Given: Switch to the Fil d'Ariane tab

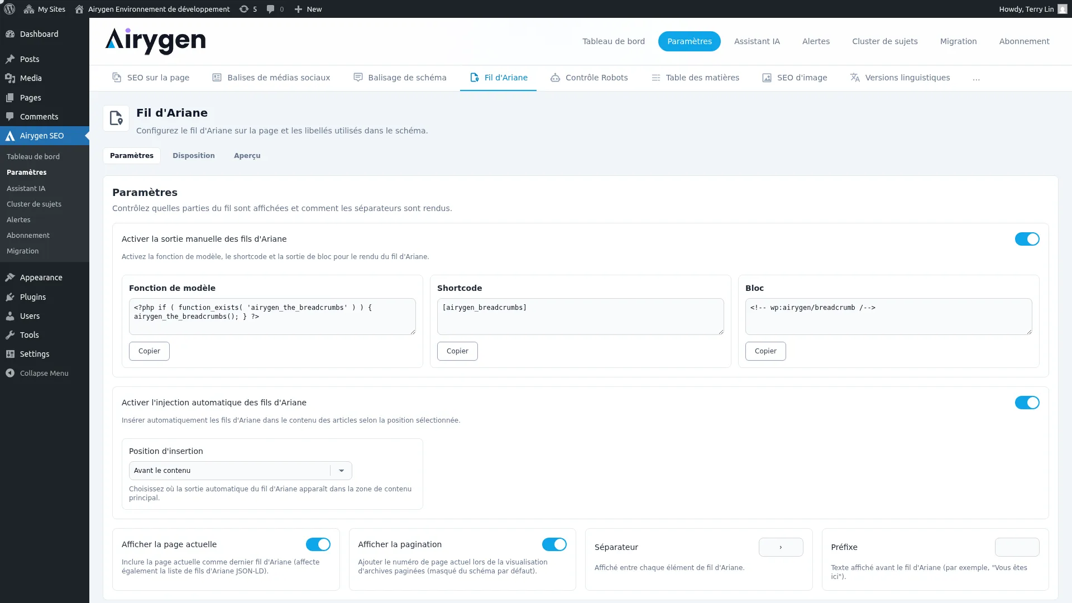Looking at the screenshot, I should (498, 78).
